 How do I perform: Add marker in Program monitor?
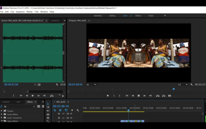tap(108, 96)
